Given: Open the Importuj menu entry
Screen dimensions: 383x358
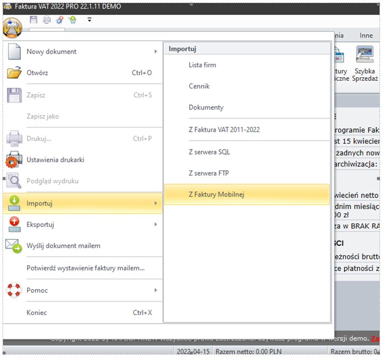Looking at the screenshot, I should (x=83, y=203).
